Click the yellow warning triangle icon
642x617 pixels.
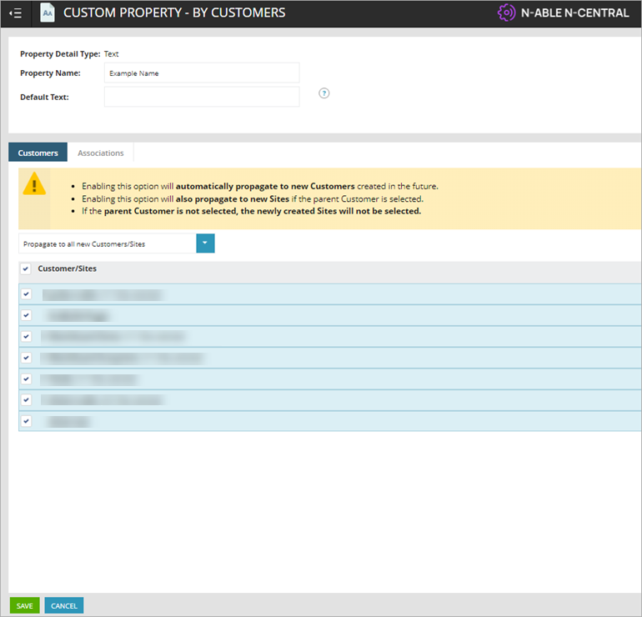click(34, 183)
